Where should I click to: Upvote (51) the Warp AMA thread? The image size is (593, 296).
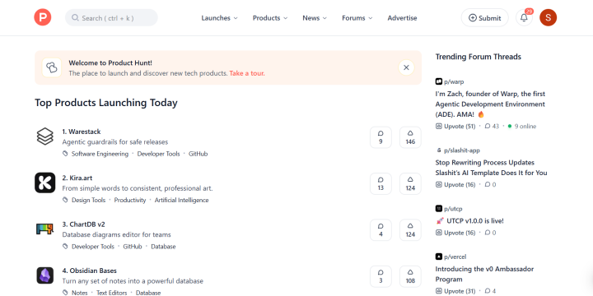point(455,126)
